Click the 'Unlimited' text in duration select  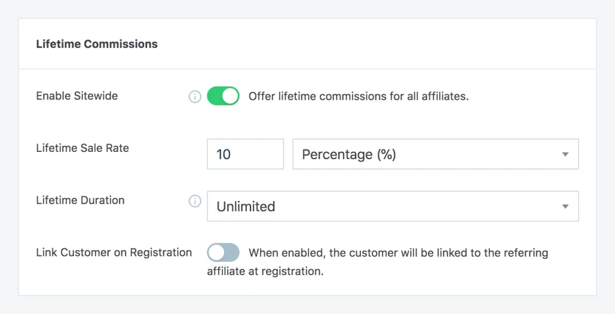246,207
